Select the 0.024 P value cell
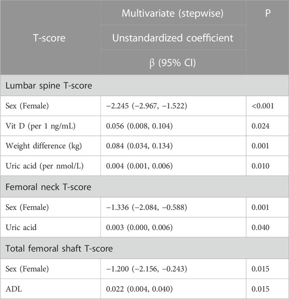Image resolution: width=289 pixels, height=299 pixels. (x=267, y=126)
